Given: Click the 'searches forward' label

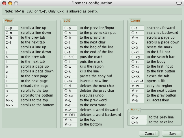Looking at the screenshot, I should coord(161,28).
